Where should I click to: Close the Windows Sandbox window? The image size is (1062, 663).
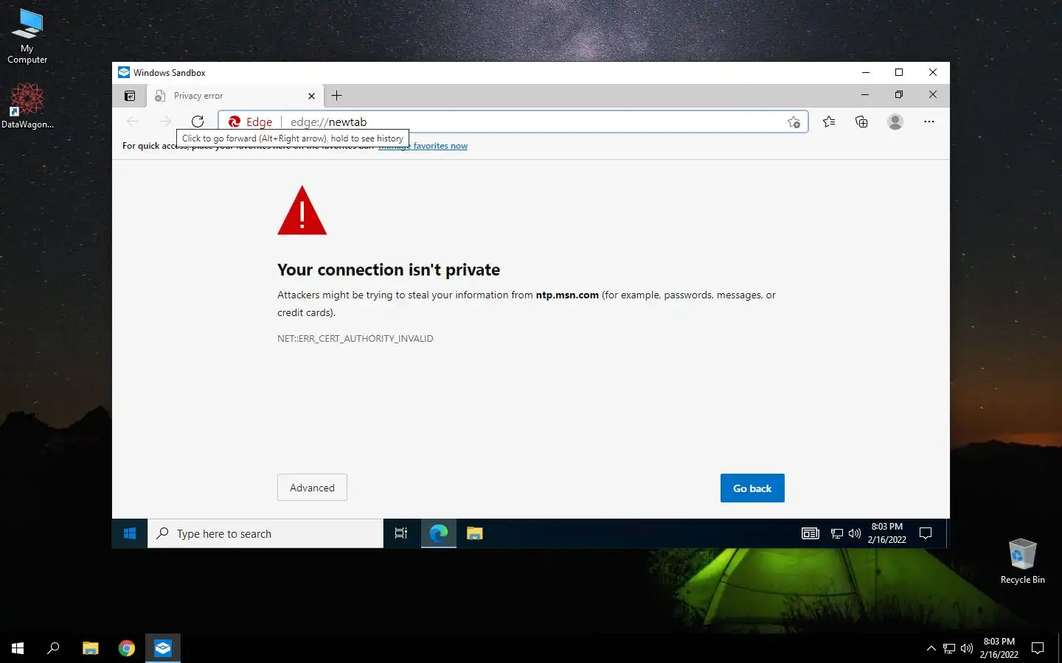click(933, 72)
